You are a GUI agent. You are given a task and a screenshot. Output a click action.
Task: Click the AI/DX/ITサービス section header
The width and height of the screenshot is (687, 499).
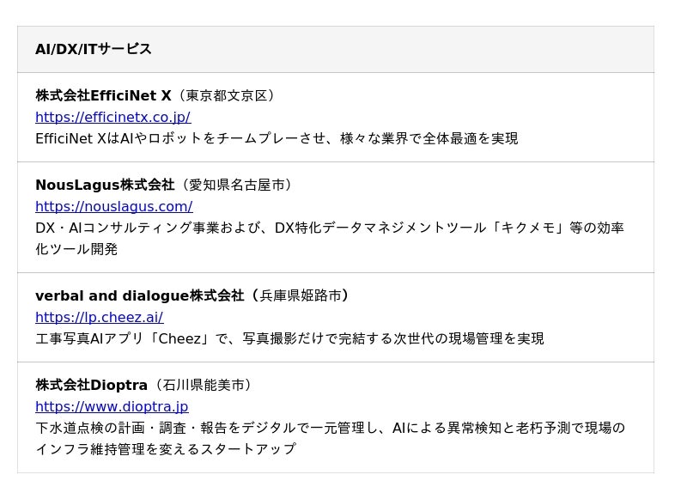pos(94,49)
